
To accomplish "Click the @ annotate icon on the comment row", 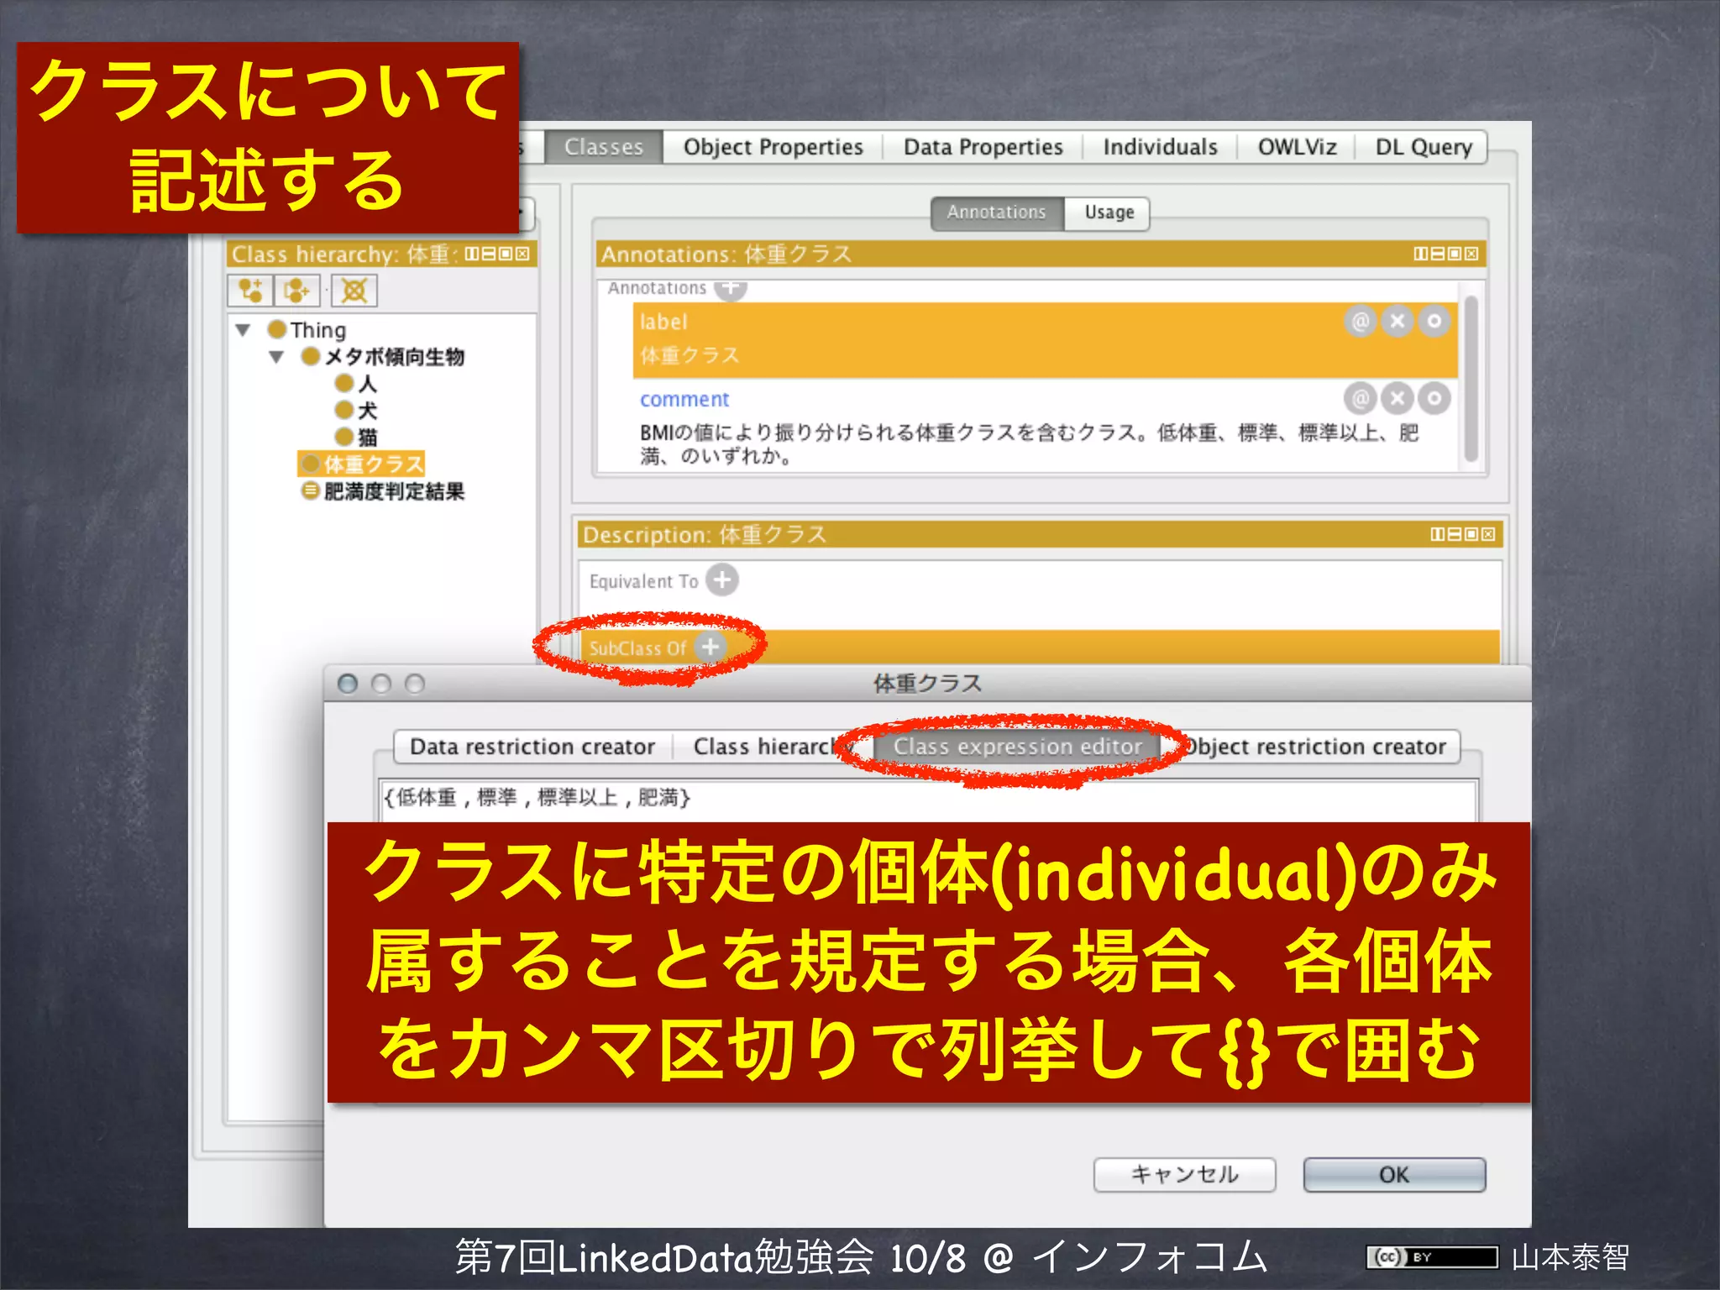I will pyautogui.click(x=1361, y=398).
